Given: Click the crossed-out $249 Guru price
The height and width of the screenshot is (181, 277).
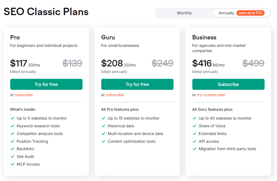Looking at the screenshot, I should pyautogui.click(x=162, y=63).
